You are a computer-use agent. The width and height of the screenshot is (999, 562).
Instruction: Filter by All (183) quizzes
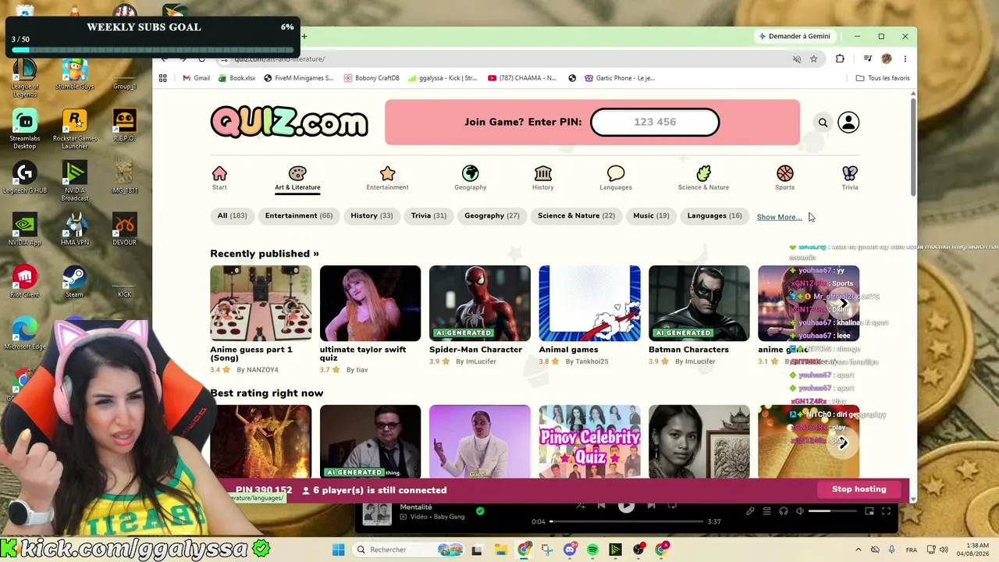(232, 216)
